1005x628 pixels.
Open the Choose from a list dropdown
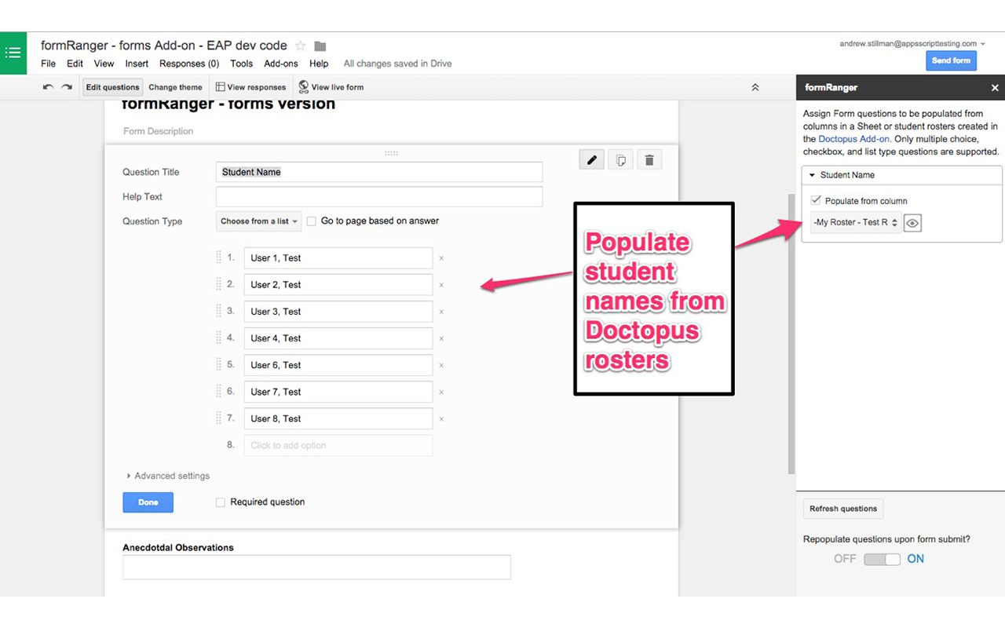coord(258,221)
